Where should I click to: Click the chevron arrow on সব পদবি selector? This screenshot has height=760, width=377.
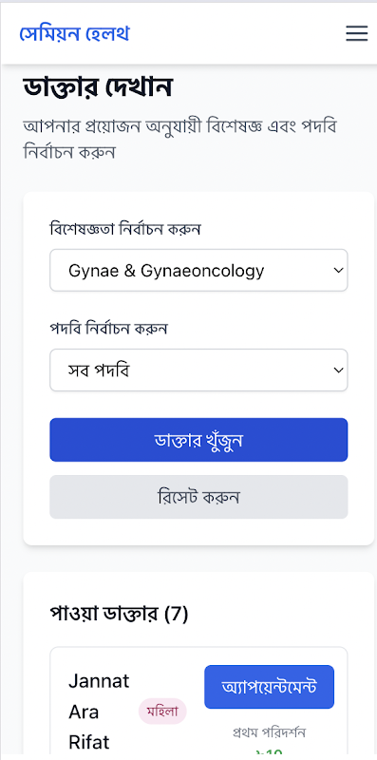338,370
